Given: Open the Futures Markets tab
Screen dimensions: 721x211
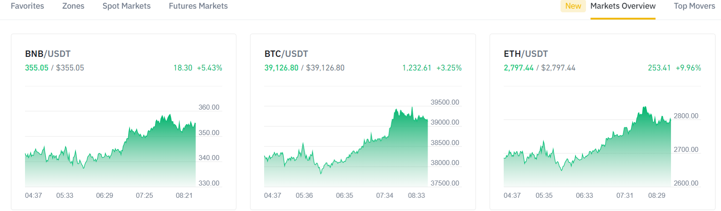Looking at the screenshot, I should (x=198, y=6).
